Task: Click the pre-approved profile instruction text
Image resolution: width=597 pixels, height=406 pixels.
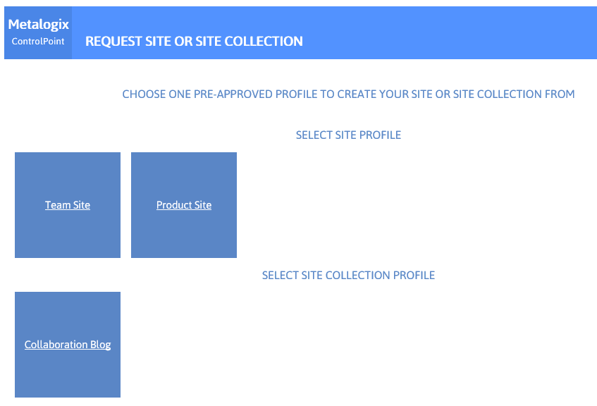Action: [348, 94]
